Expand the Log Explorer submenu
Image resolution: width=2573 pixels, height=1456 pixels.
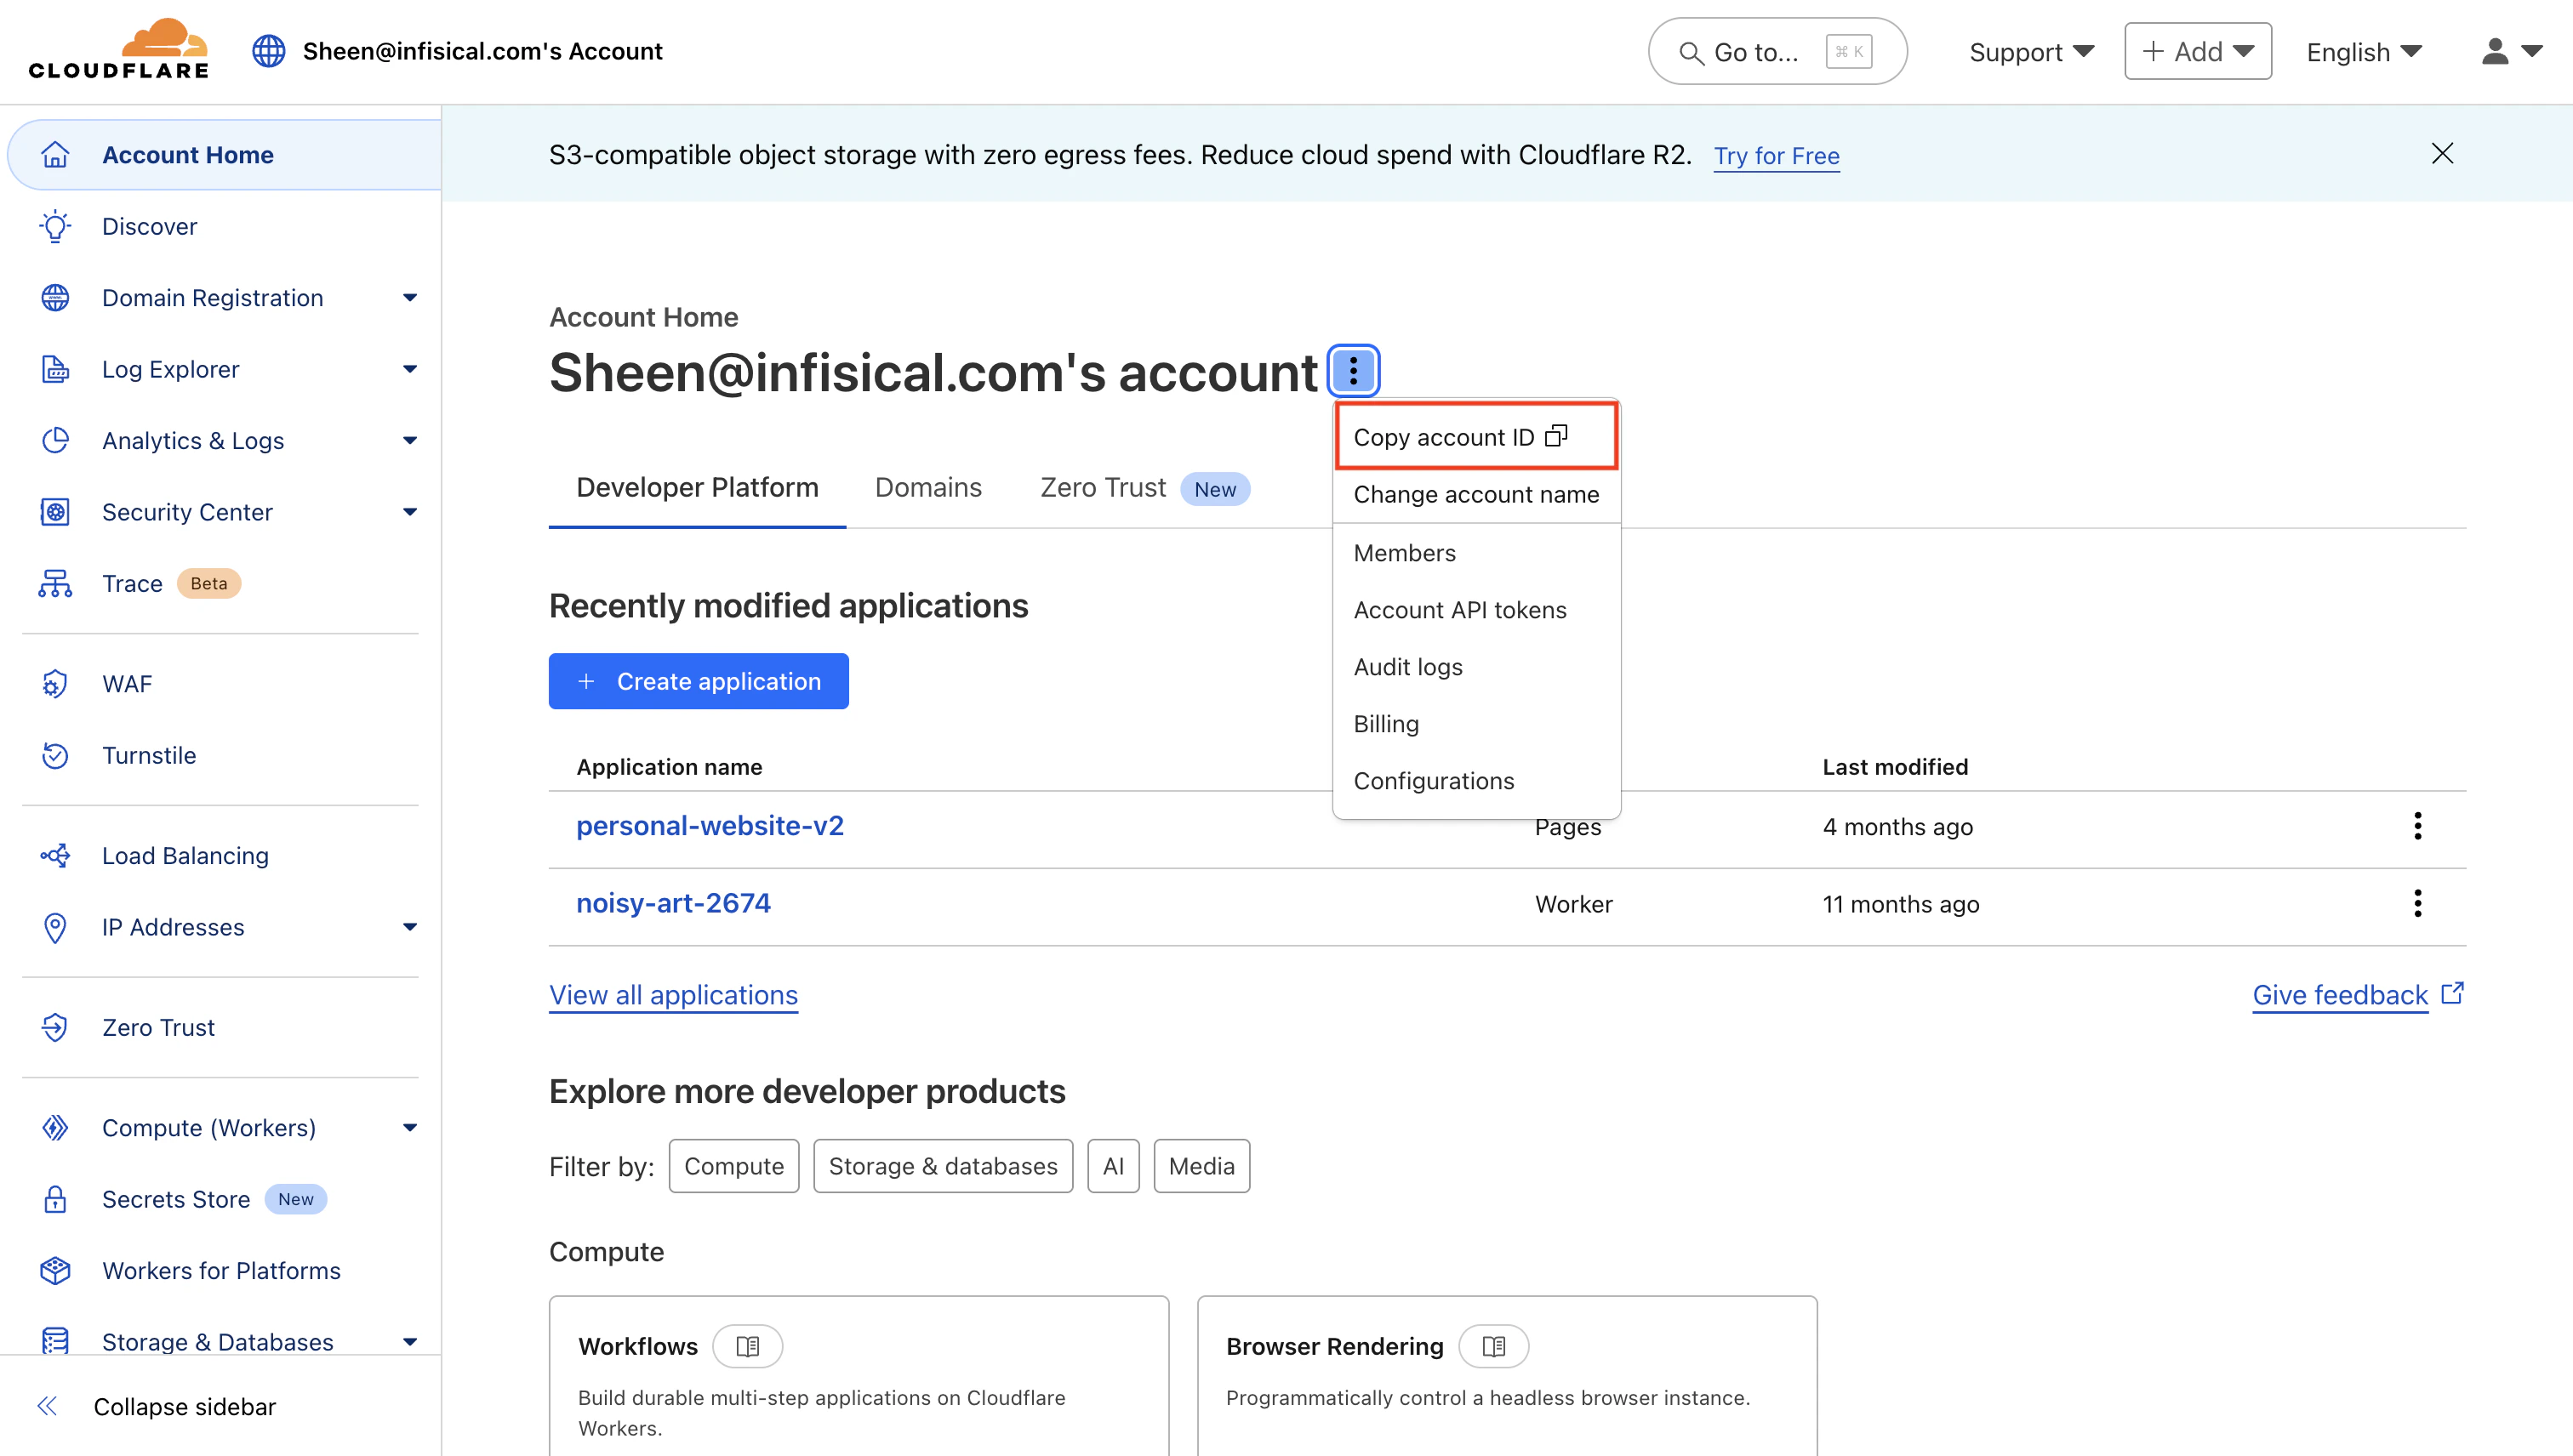(x=409, y=369)
